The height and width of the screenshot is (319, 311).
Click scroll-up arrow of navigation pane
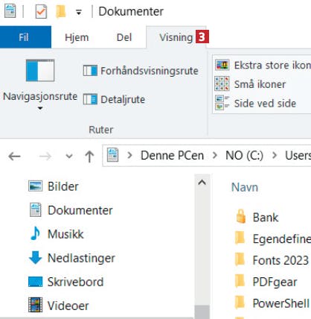coord(202,183)
